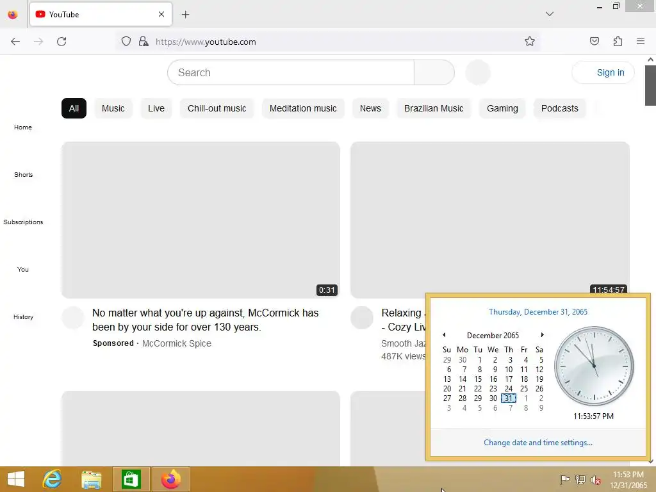Select the Meditation music chip
The height and width of the screenshot is (492, 656).
[x=303, y=108]
